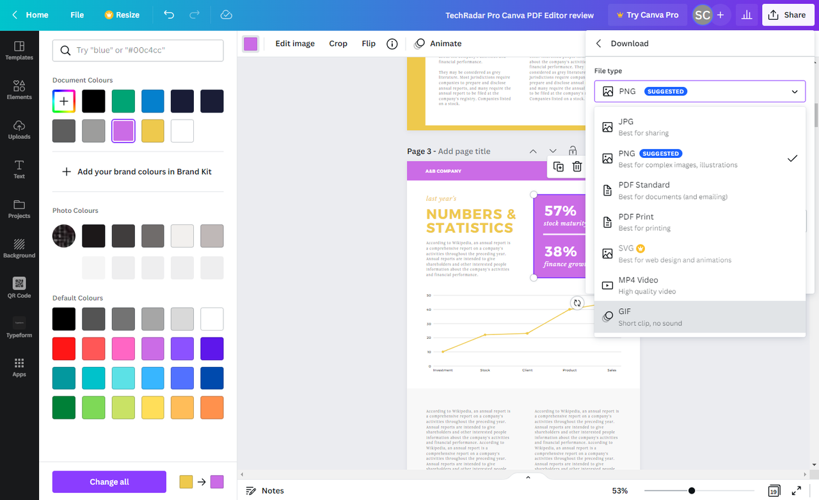Move Page 3 down chevron
The image size is (819, 500).
click(x=553, y=151)
